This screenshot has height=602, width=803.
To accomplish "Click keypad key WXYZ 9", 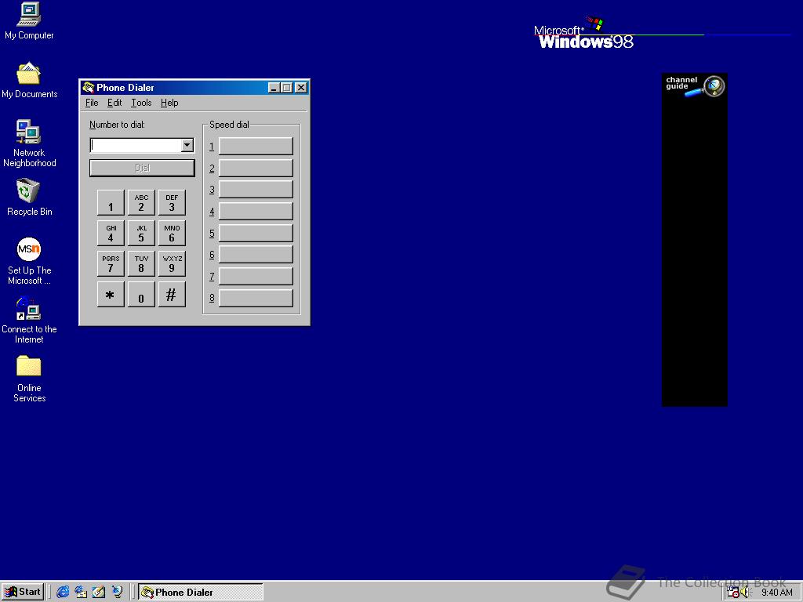I will point(172,263).
